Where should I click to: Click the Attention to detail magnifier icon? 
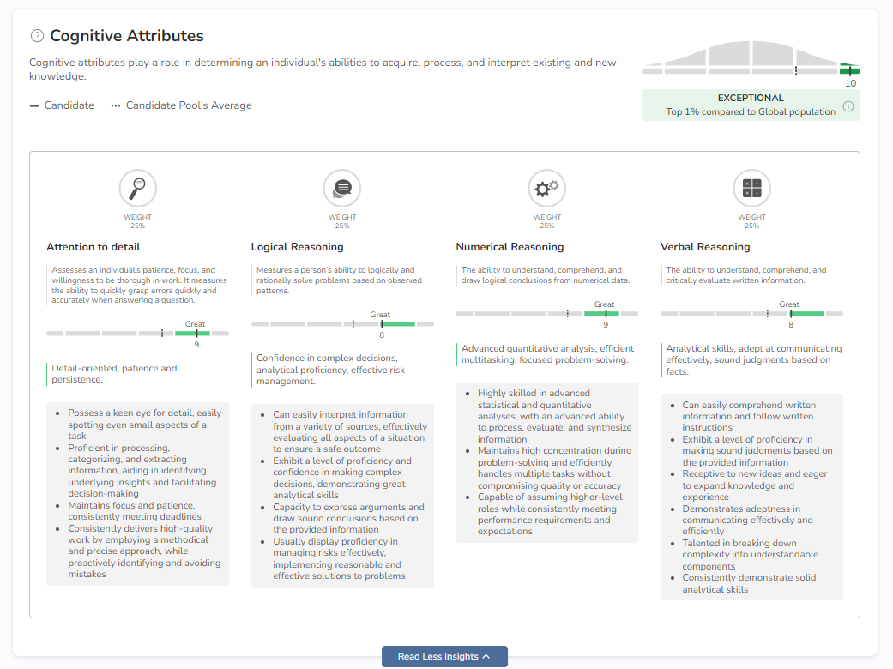[137, 188]
